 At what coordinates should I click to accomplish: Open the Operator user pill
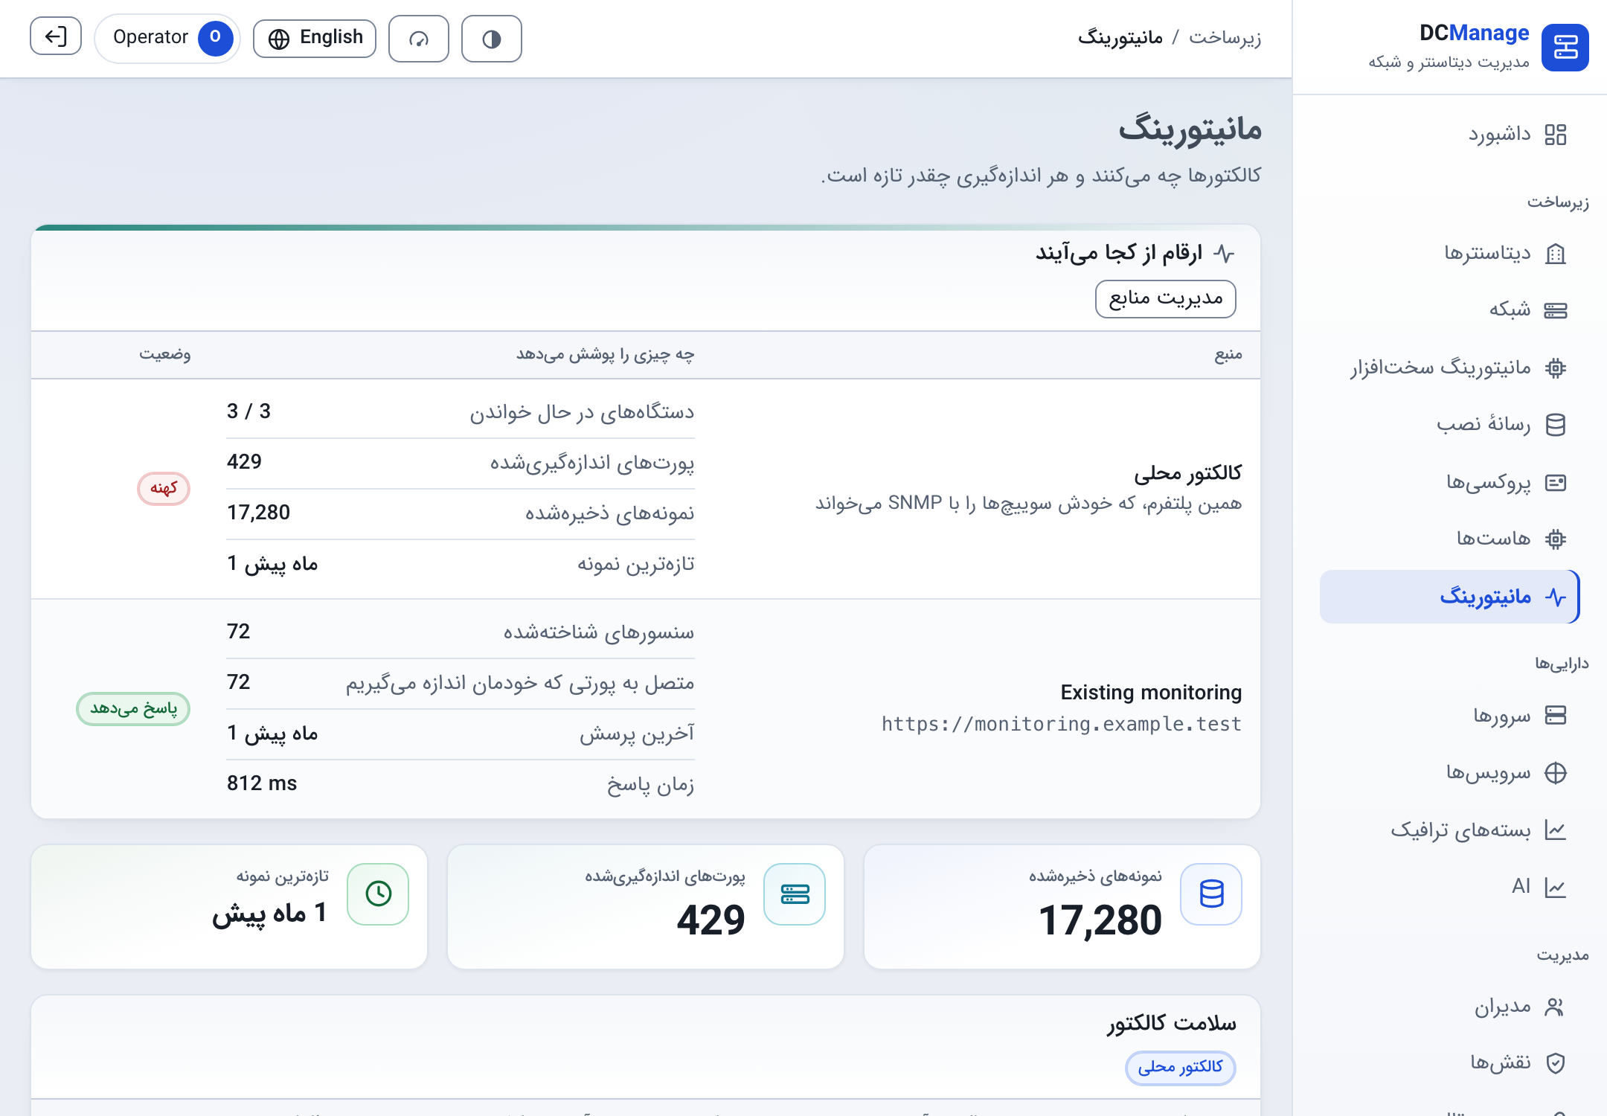167,38
